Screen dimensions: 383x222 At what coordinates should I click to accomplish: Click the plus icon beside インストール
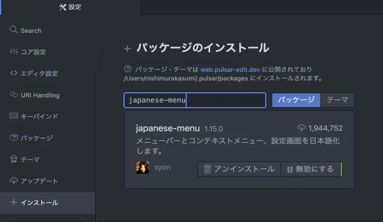[13, 202]
